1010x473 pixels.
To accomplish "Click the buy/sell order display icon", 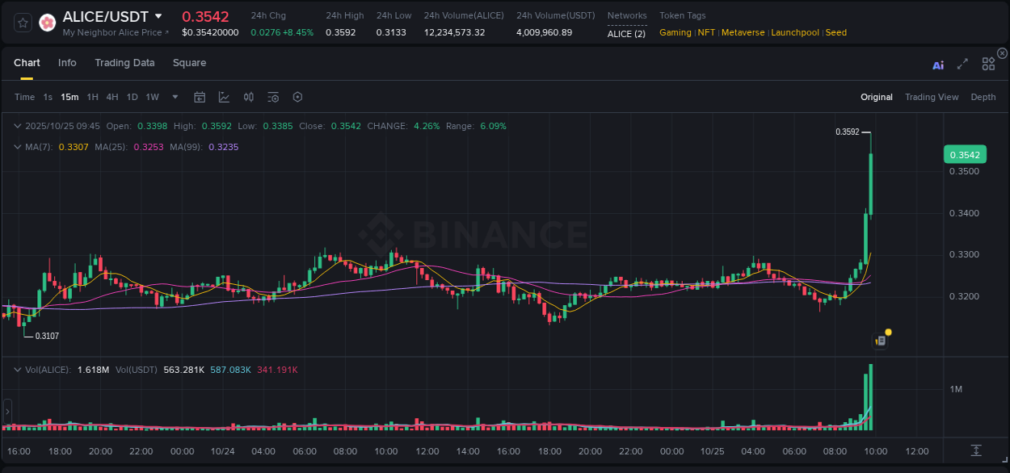I will click(248, 97).
